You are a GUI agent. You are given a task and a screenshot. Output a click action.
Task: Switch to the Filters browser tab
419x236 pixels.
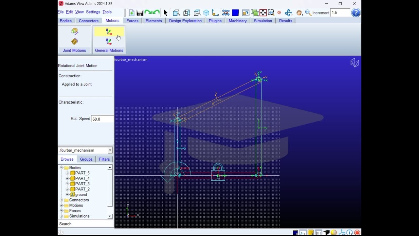pyautogui.click(x=104, y=159)
